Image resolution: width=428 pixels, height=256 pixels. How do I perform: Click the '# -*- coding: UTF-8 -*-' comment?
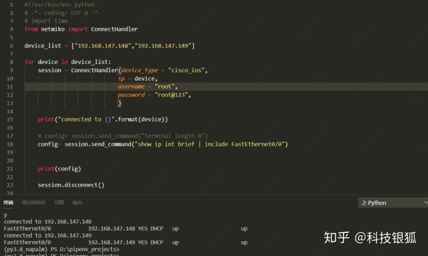coord(63,13)
